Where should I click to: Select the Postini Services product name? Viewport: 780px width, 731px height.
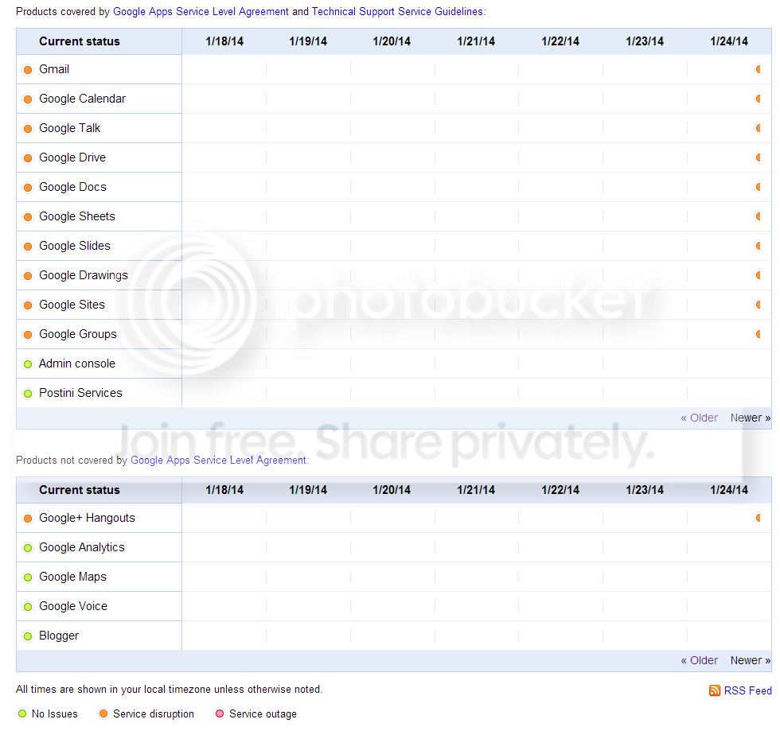80,393
